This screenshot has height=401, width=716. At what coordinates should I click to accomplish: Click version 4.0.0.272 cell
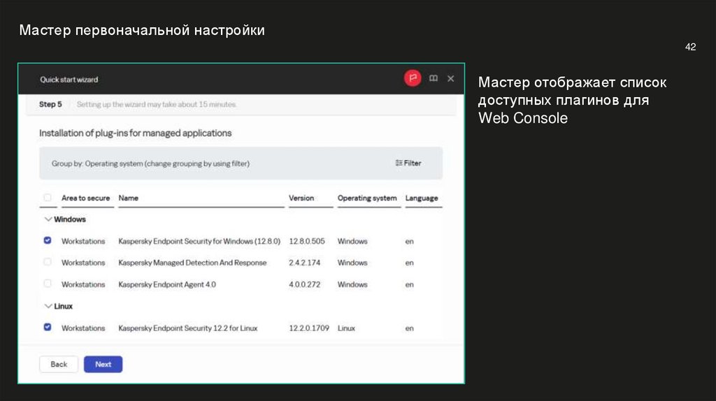[305, 284]
